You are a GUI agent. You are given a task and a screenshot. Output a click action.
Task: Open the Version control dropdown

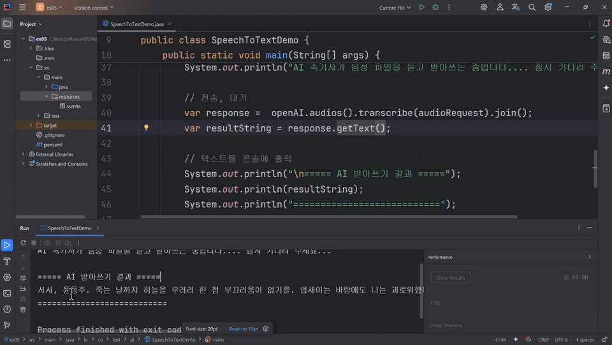pyautogui.click(x=94, y=8)
